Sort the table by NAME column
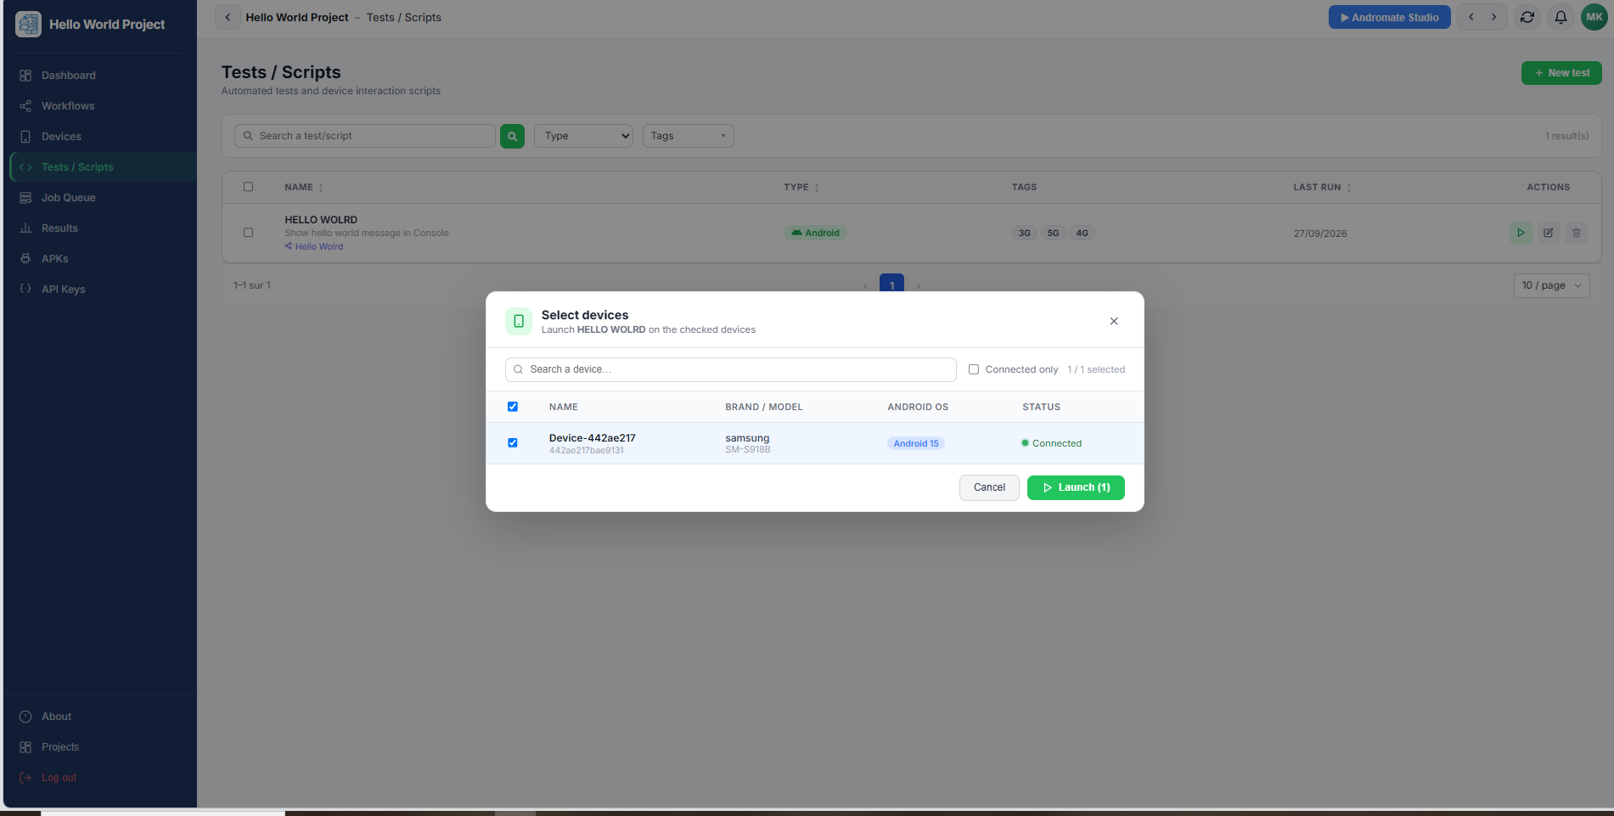 [304, 187]
